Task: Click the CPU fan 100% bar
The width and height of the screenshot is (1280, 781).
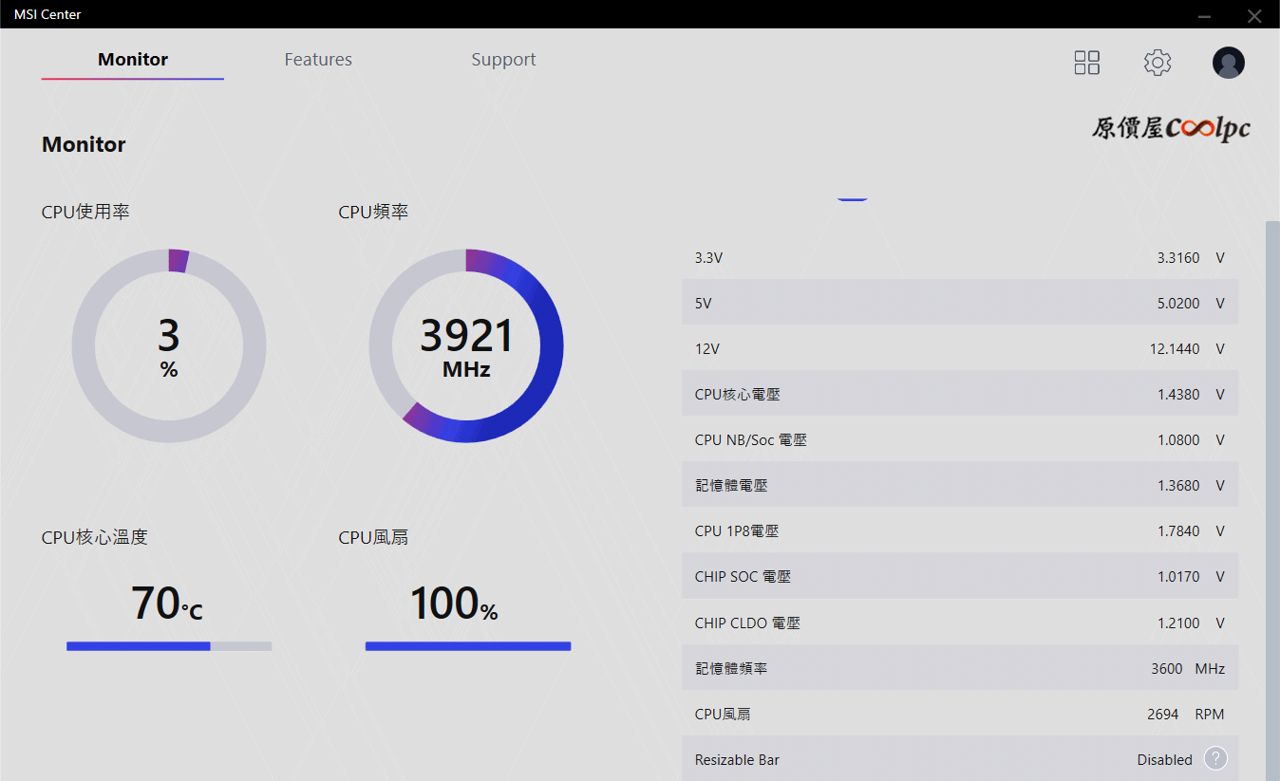Action: tap(468, 646)
